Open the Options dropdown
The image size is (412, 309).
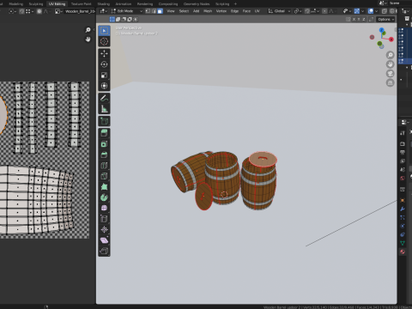click(x=385, y=19)
